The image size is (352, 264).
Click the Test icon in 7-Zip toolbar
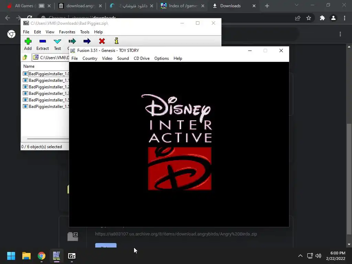pos(57,41)
